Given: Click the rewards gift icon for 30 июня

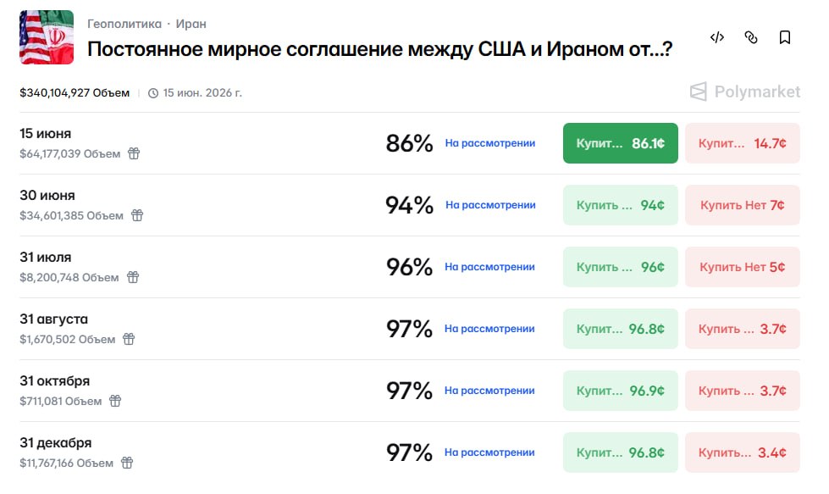Looking at the screenshot, I should coord(137,215).
